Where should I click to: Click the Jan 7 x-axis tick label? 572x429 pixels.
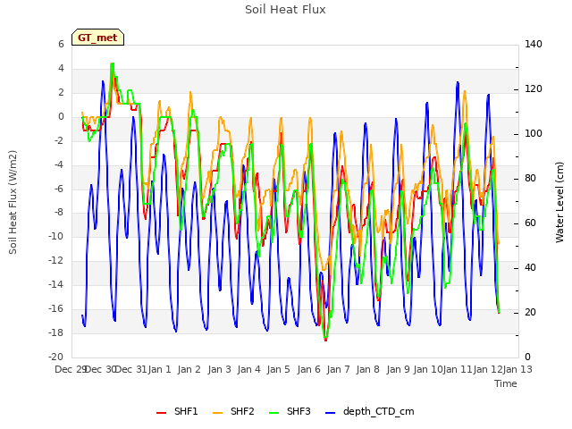pos(338,369)
